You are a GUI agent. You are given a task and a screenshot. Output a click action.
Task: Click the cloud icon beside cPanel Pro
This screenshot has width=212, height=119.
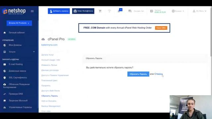point(43,39)
